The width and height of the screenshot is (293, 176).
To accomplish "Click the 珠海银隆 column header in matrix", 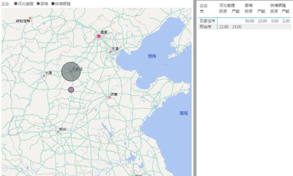I will pos(278,5).
